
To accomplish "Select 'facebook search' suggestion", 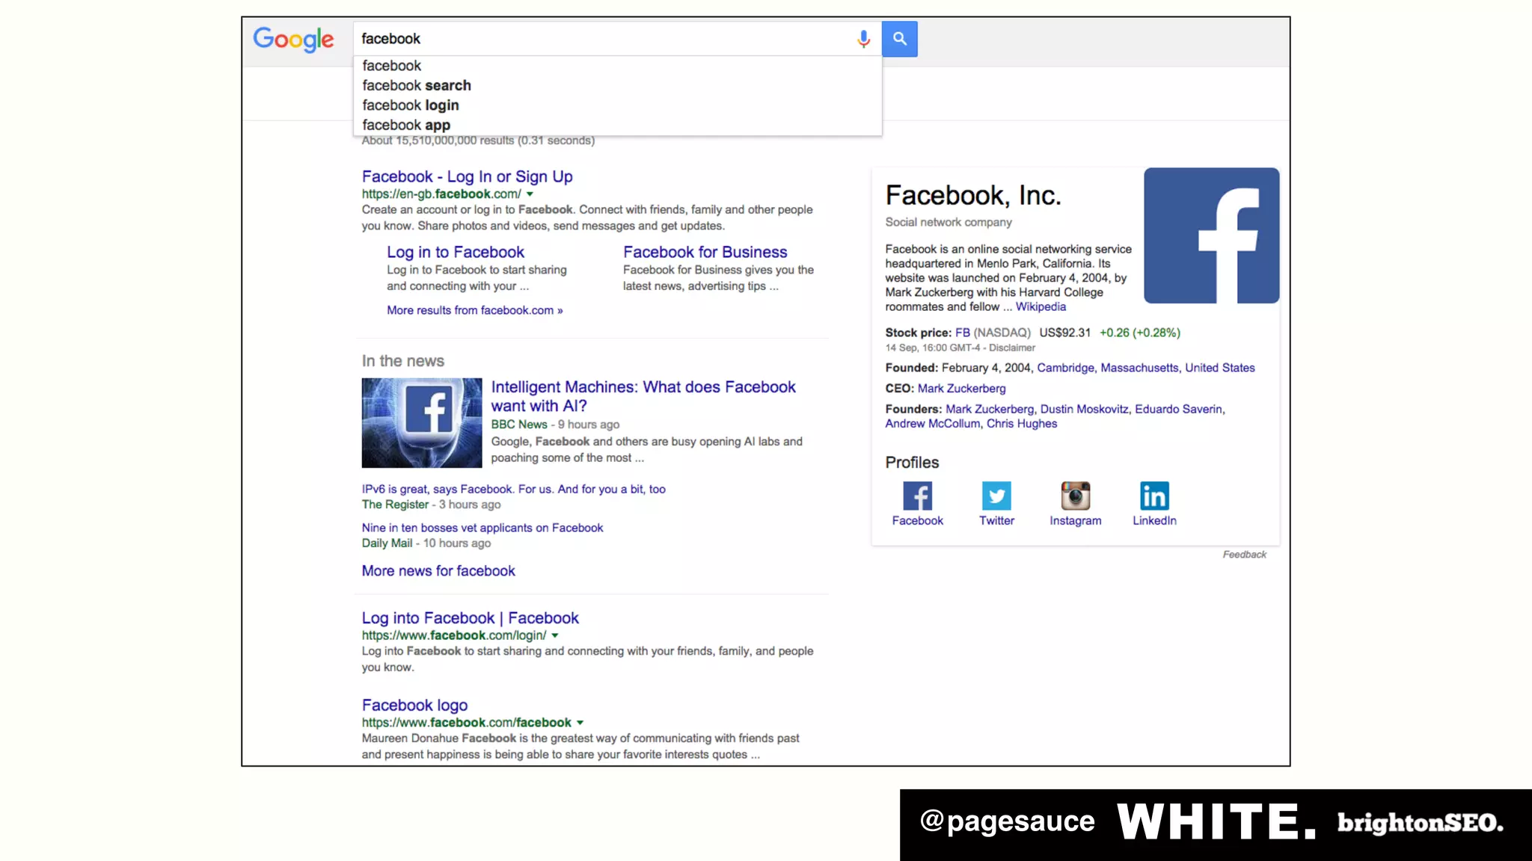I will (x=618, y=85).
